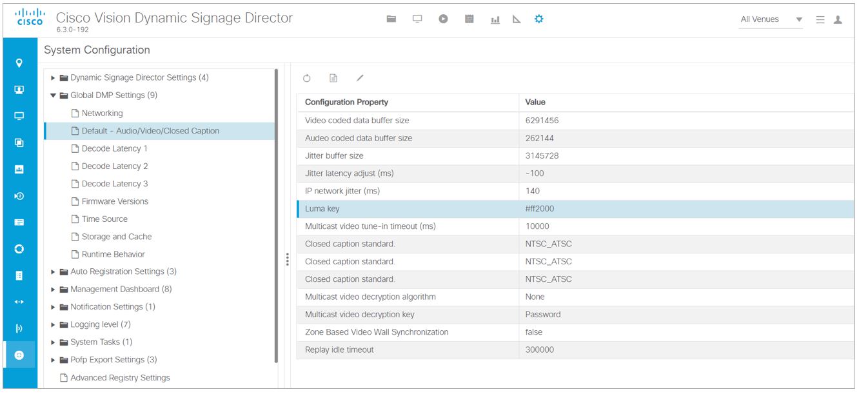Expand System Tasks arrow
Screen dimensions: 859x394
click(54, 342)
